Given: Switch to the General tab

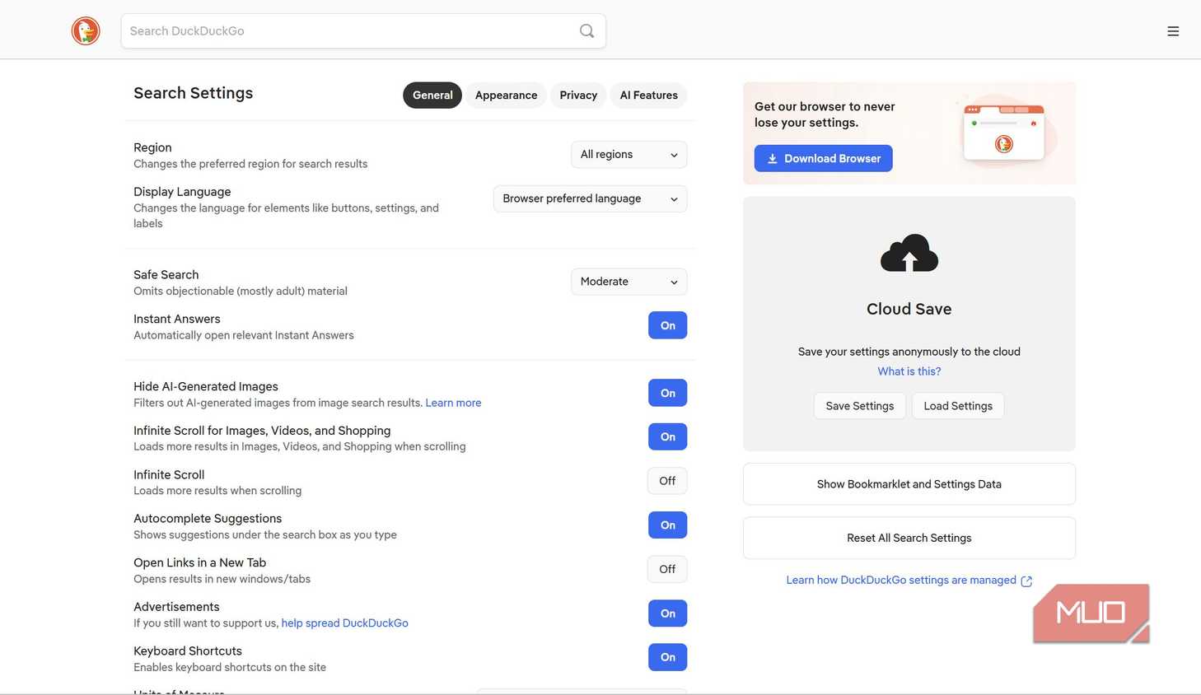Looking at the screenshot, I should tap(432, 96).
